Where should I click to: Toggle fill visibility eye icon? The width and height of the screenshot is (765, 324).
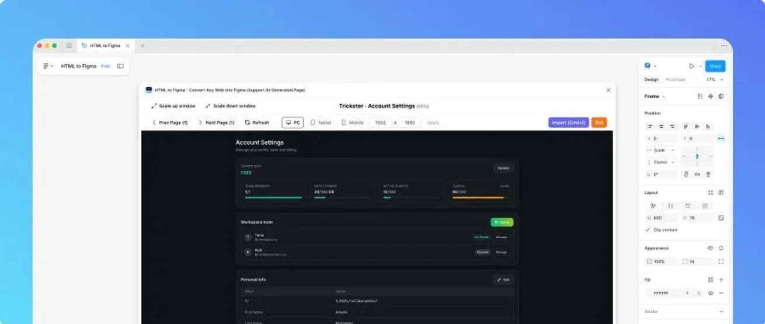click(711, 293)
